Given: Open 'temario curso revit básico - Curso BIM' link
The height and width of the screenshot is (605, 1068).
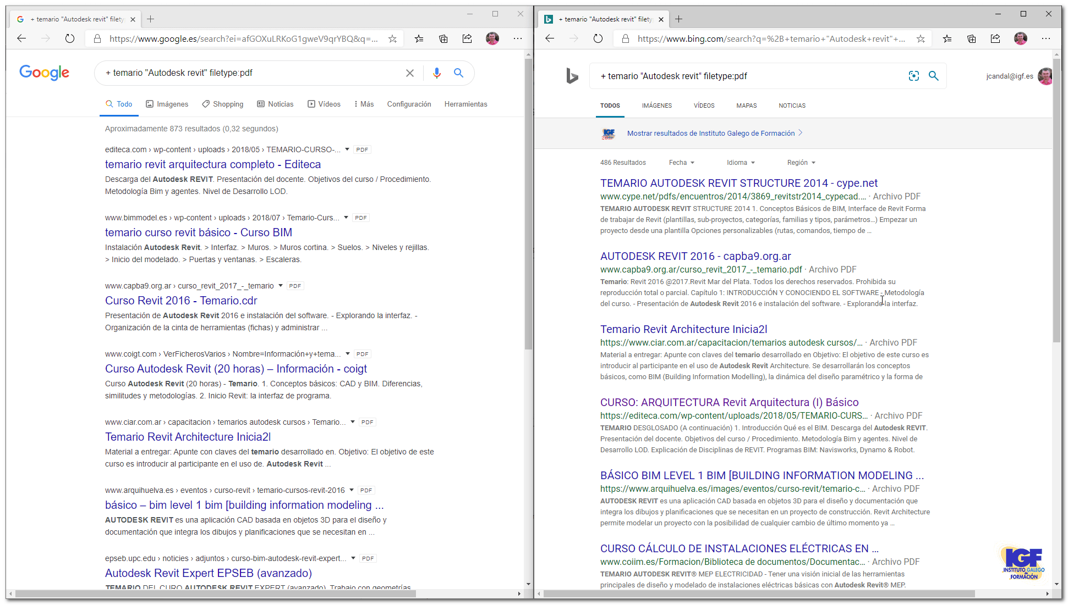Looking at the screenshot, I should pos(198,232).
